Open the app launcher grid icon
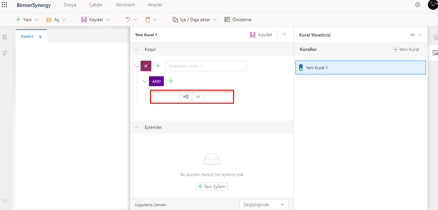Image resolution: width=438 pixels, height=210 pixels. click(x=5, y=5)
